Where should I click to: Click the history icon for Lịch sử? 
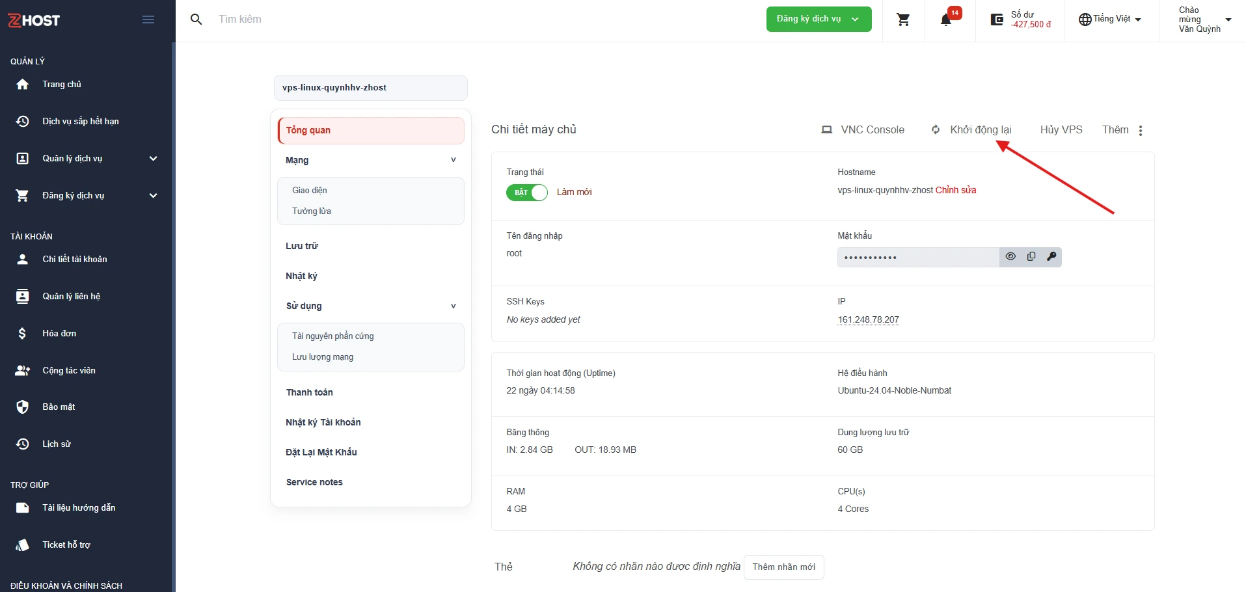23,444
